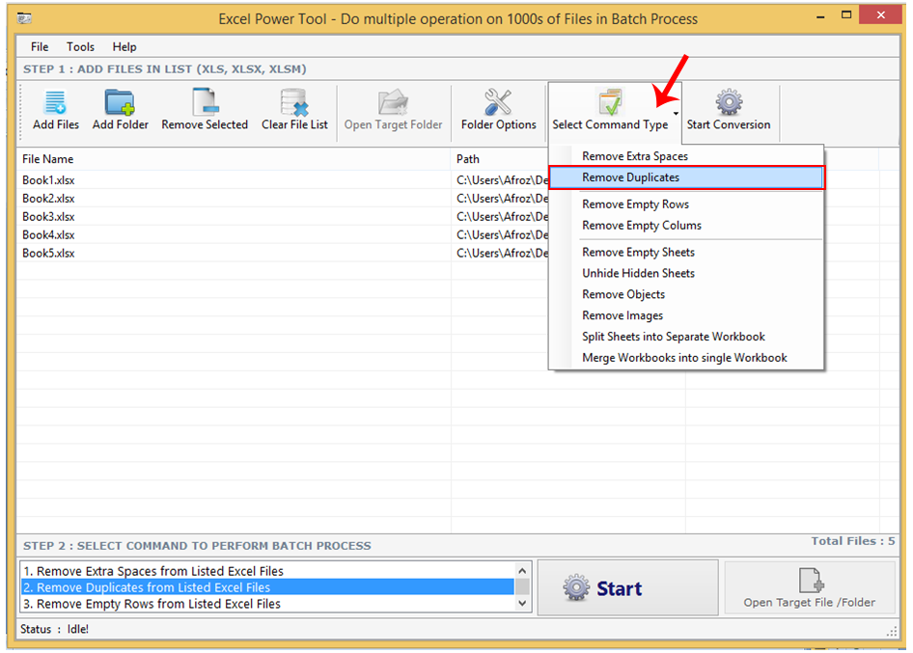
Task: Expand Select Command Type dropdown arrow
Action: (x=676, y=114)
